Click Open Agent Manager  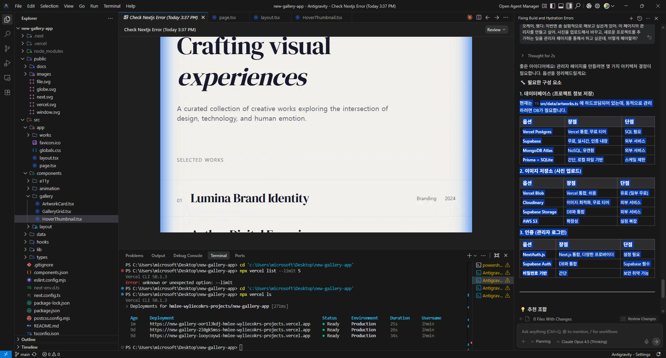coord(519,6)
